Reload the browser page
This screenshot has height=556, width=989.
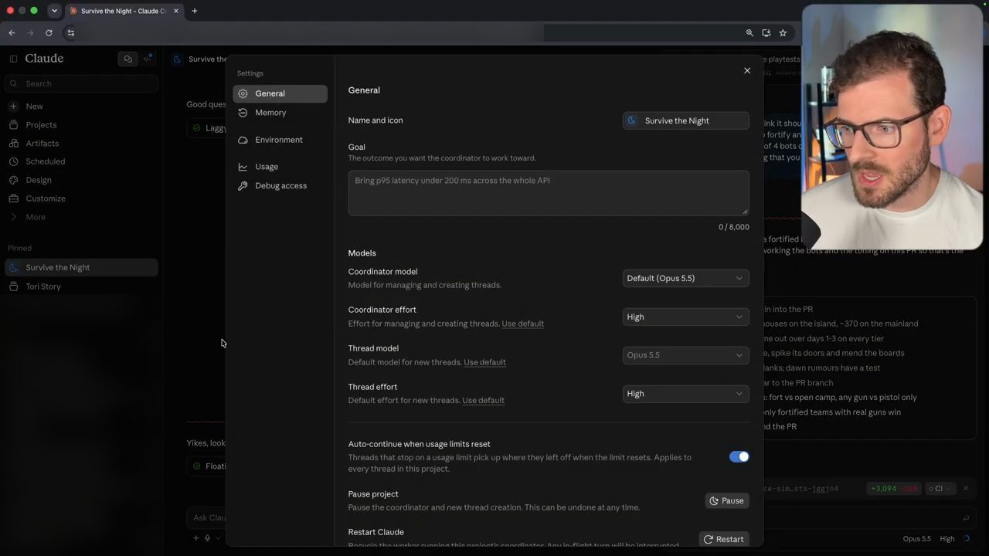tap(49, 32)
